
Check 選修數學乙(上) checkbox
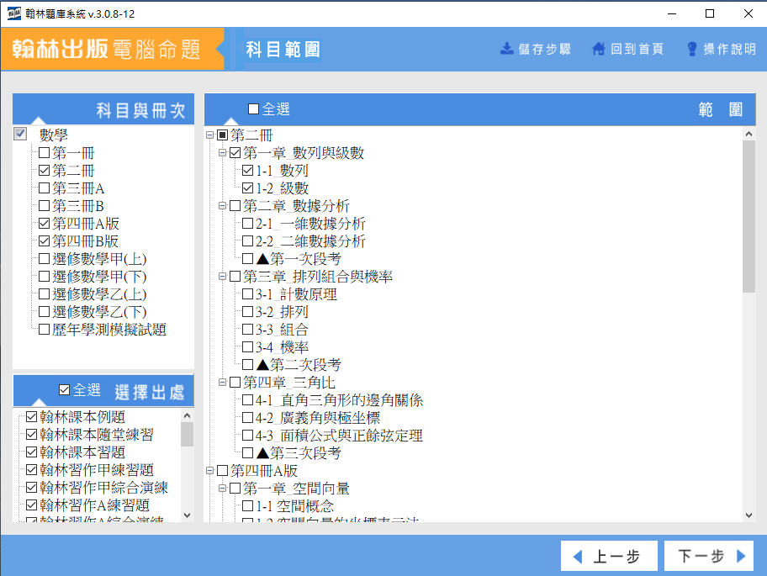coord(44,293)
